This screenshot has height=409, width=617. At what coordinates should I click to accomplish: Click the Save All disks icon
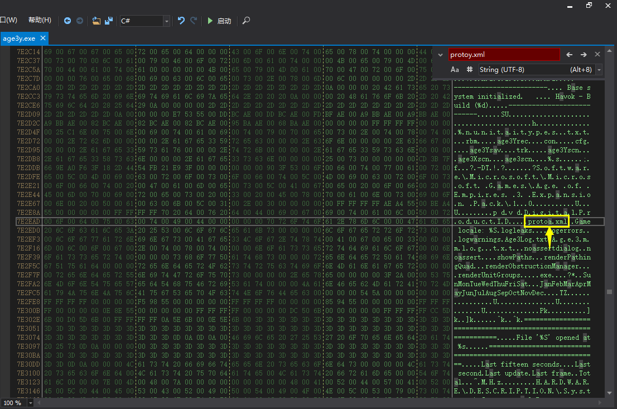pyautogui.click(x=109, y=21)
